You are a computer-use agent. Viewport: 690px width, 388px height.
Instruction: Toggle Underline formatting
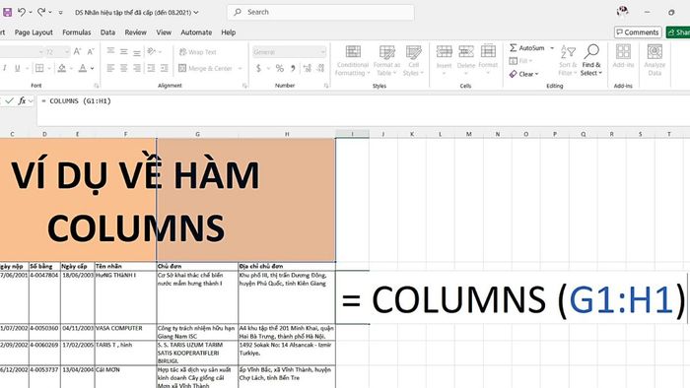(17, 68)
